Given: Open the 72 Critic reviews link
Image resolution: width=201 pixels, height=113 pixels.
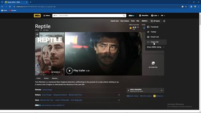Looking at the screenshot, I should pos(146,96).
